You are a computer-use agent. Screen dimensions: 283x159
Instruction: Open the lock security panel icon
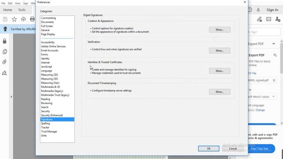coord(4,41)
